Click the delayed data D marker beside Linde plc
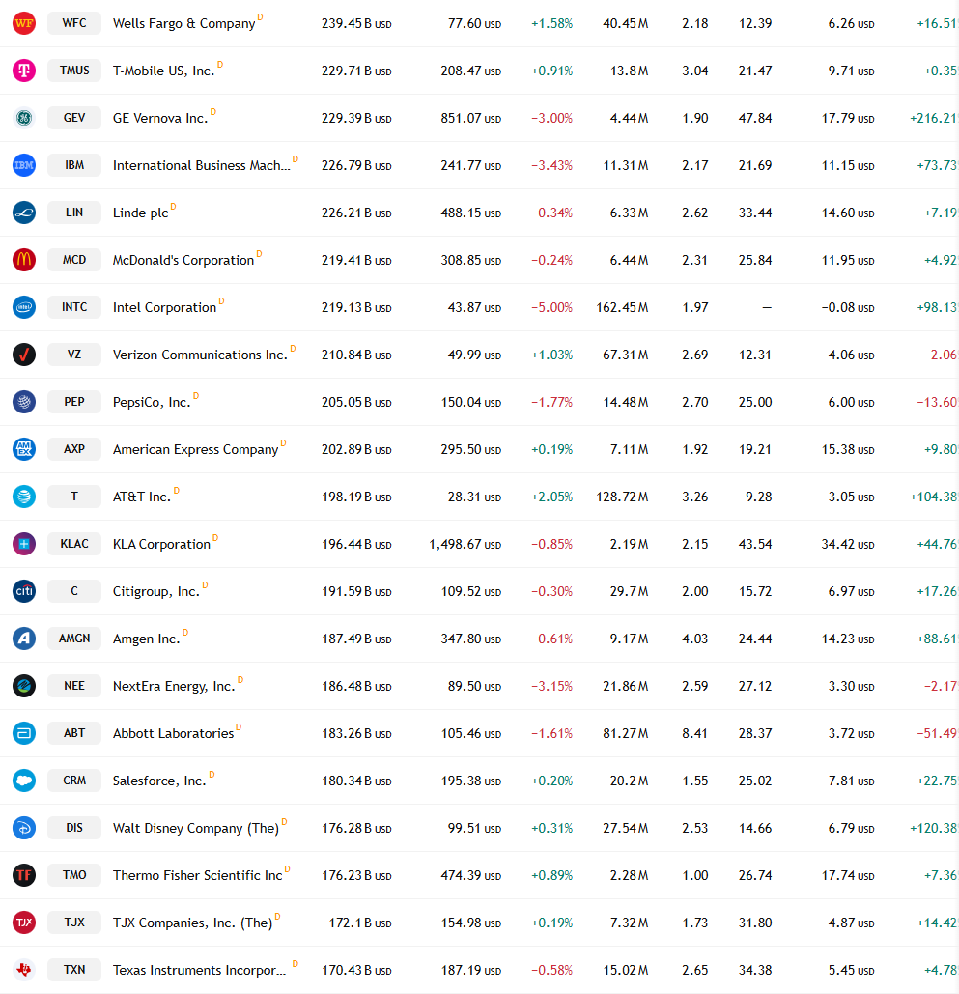 tap(173, 207)
